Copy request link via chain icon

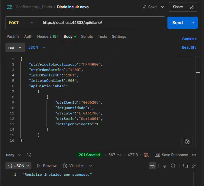[x=192, y=7]
